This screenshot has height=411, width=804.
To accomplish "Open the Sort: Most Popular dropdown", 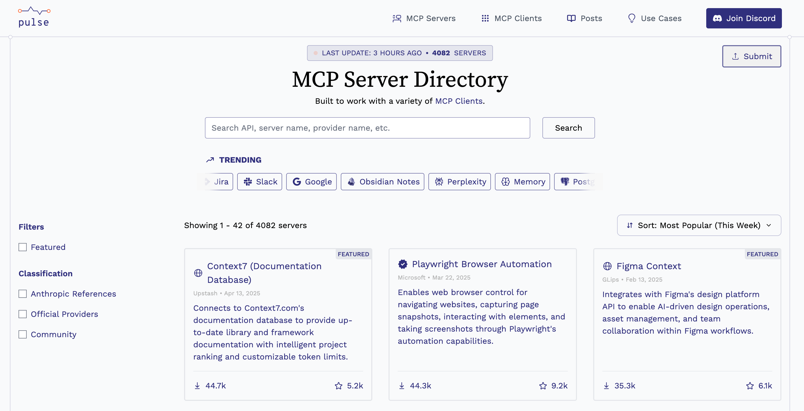I will (x=699, y=225).
